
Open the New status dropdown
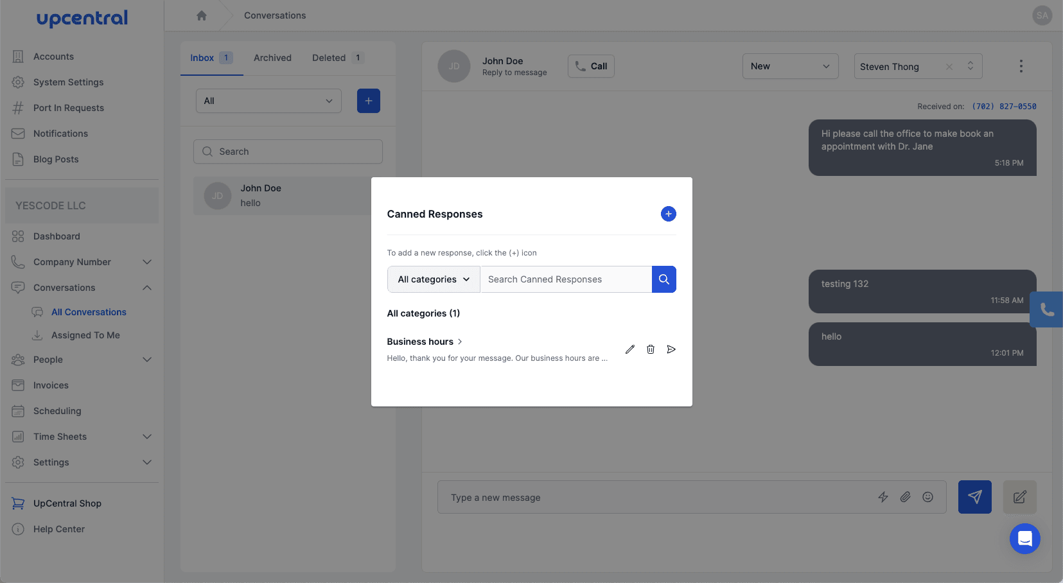(x=789, y=66)
